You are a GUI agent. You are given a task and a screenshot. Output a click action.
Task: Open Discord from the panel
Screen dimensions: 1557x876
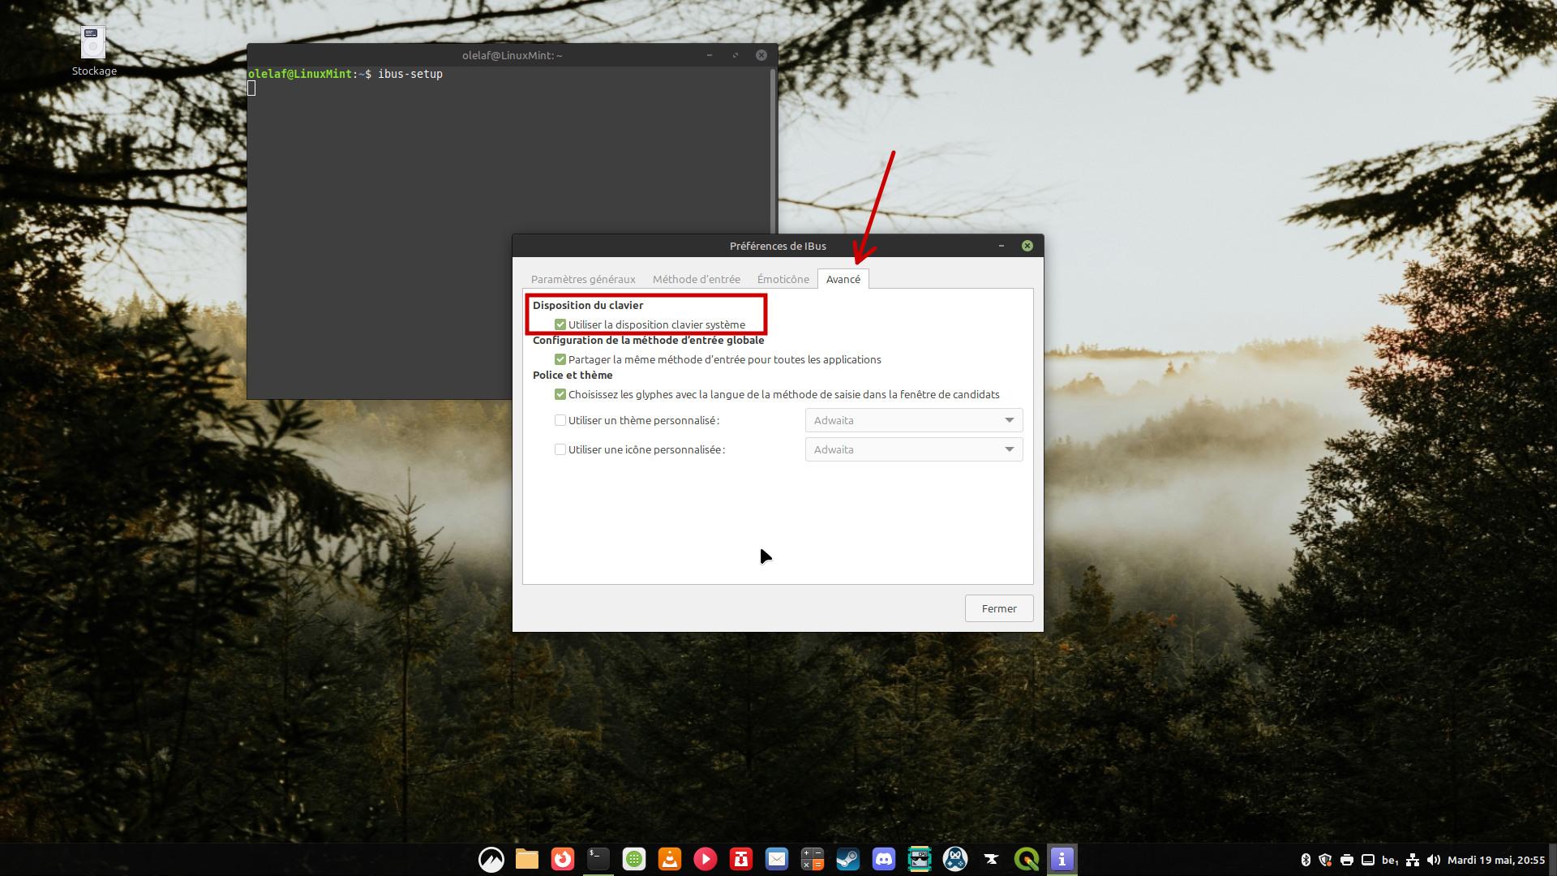(884, 859)
